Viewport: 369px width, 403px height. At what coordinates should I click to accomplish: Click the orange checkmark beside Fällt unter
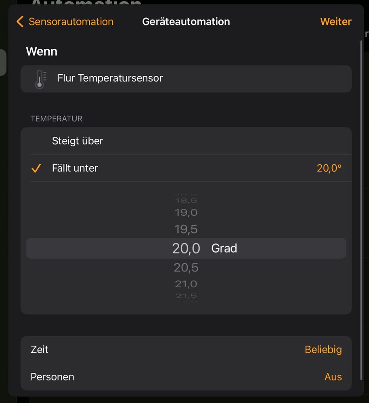(x=36, y=168)
